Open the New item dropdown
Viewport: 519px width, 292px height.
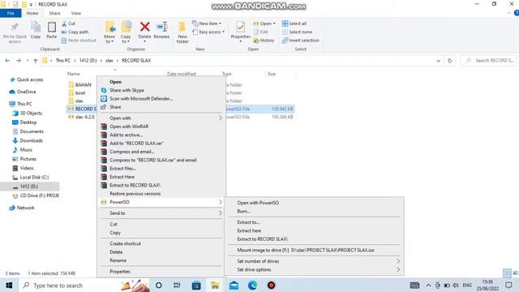[207, 24]
